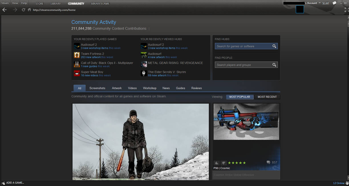Switch to the Workshop tab
Viewport: 349px width, 186px height.
point(149,88)
